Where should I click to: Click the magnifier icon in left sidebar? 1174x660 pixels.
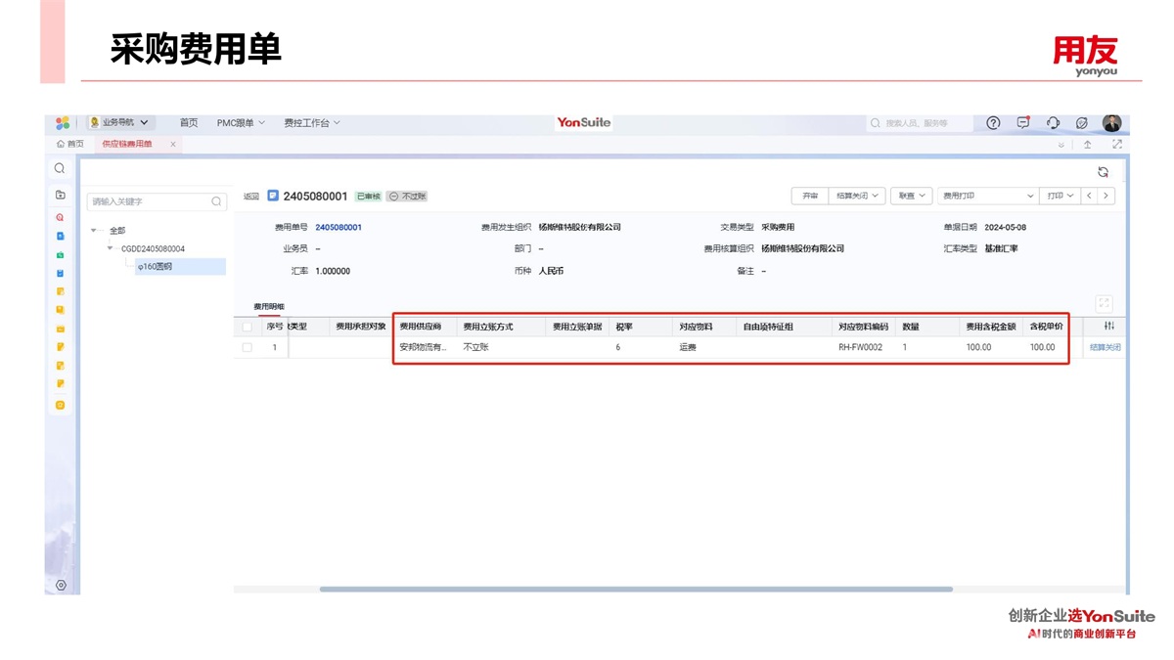[60, 169]
